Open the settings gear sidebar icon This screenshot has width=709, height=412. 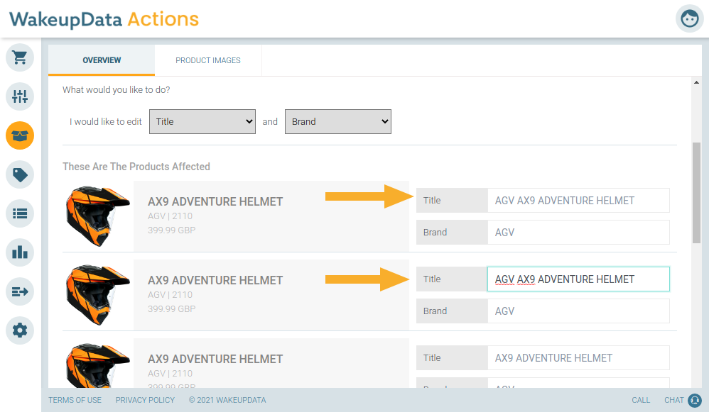tap(20, 330)
